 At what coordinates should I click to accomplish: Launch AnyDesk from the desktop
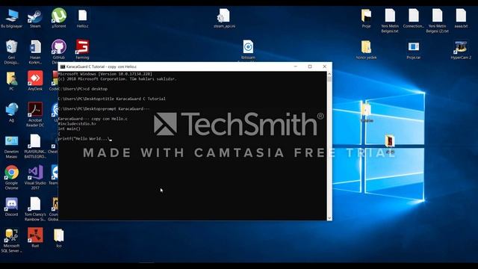[x=35, y=81]
